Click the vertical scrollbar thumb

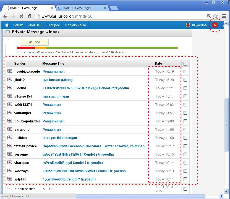(226, 125)
